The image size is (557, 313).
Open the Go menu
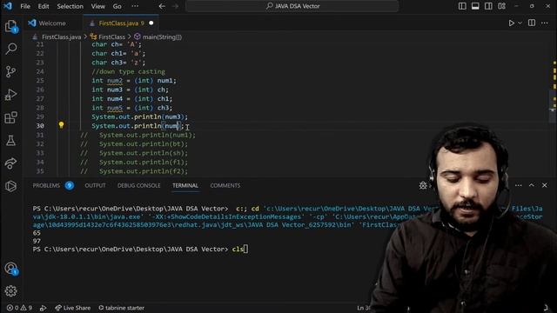click(117, 6)
